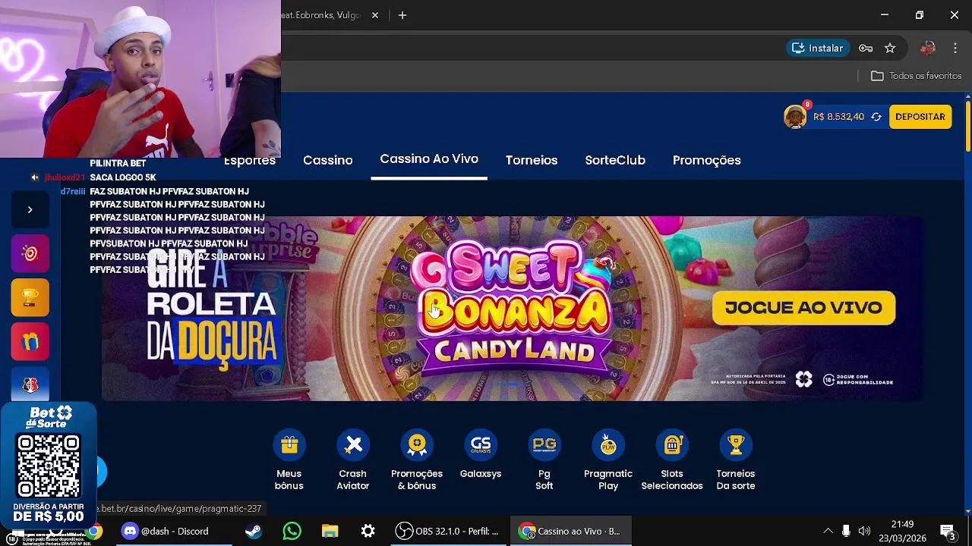Open the SorteClub tab
Screen dimensions: 972x546
615,160
